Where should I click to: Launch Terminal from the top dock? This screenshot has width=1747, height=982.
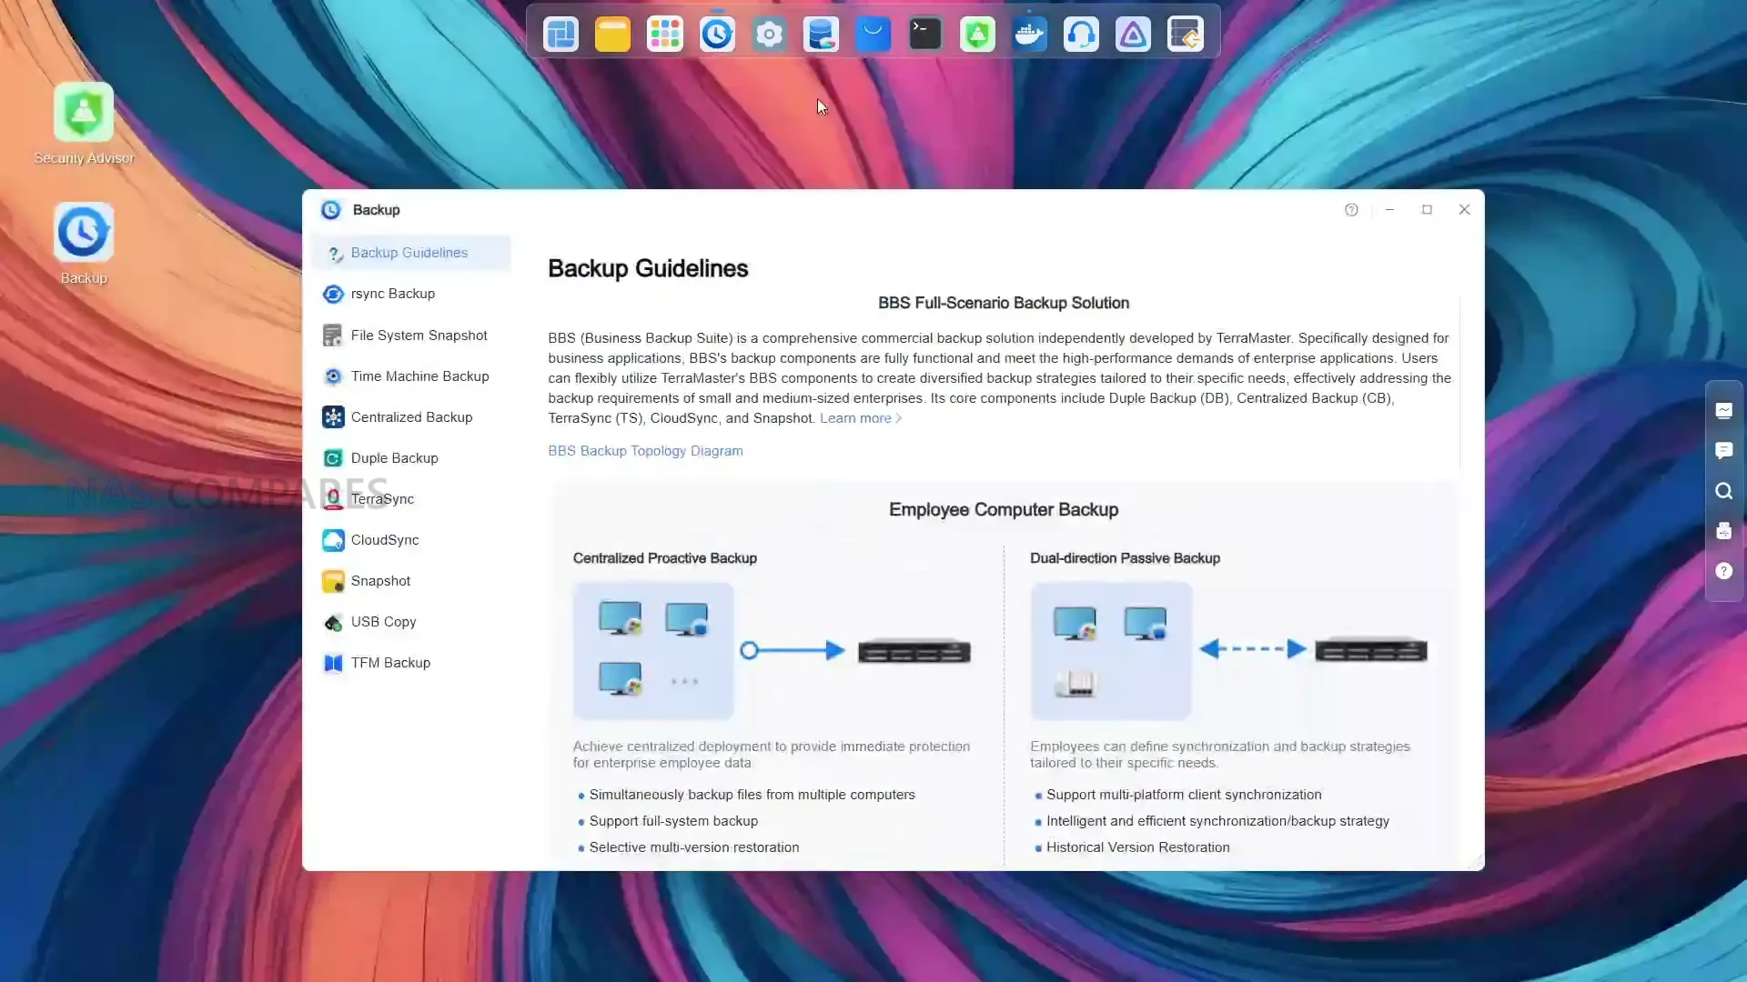tap(925, 35)
